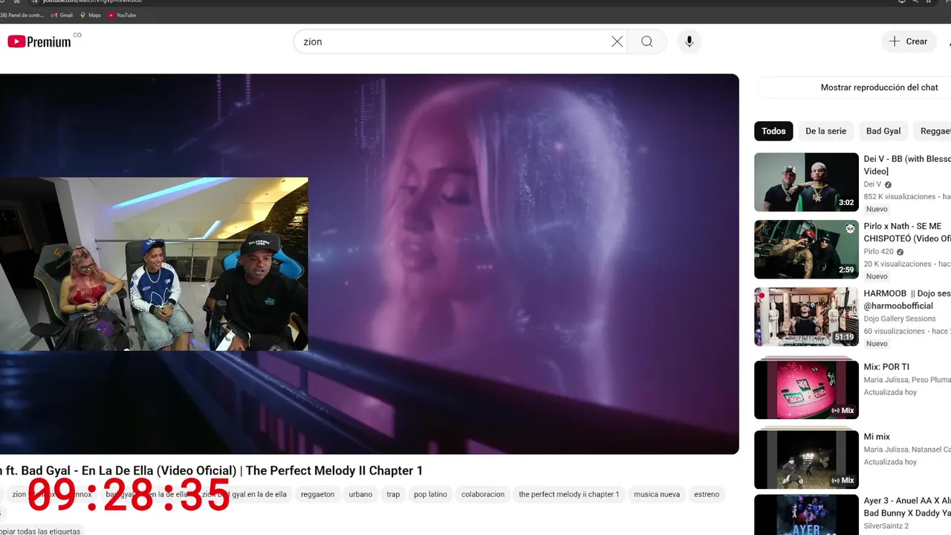Open the Dei V - BB video title

pos(906,165)
